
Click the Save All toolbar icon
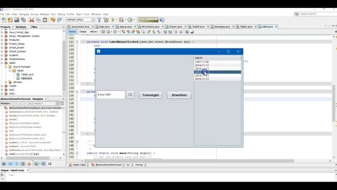click(23, 20)
